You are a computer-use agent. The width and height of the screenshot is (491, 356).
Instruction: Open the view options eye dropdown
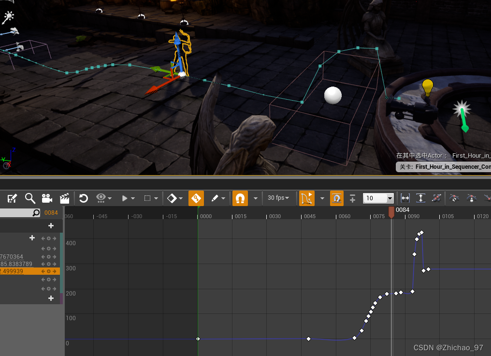coord(101,198)
